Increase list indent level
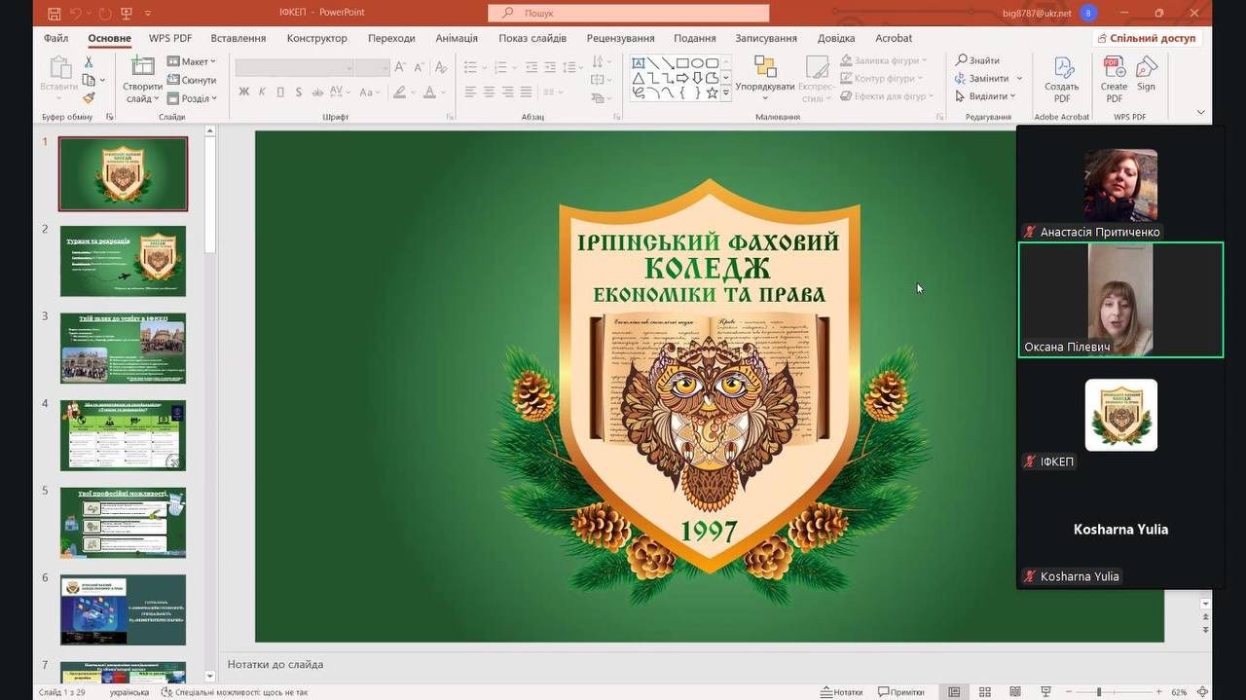The width and height of the screenshot is (1246, 700). click(550, 67)
